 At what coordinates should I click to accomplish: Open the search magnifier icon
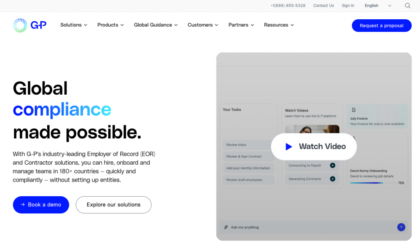407,6
